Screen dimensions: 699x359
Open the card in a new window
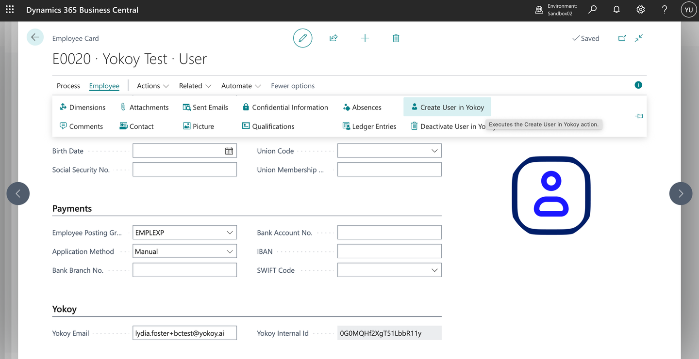622,38
